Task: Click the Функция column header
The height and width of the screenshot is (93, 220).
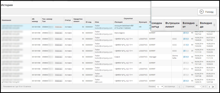Action: [143, 22]
